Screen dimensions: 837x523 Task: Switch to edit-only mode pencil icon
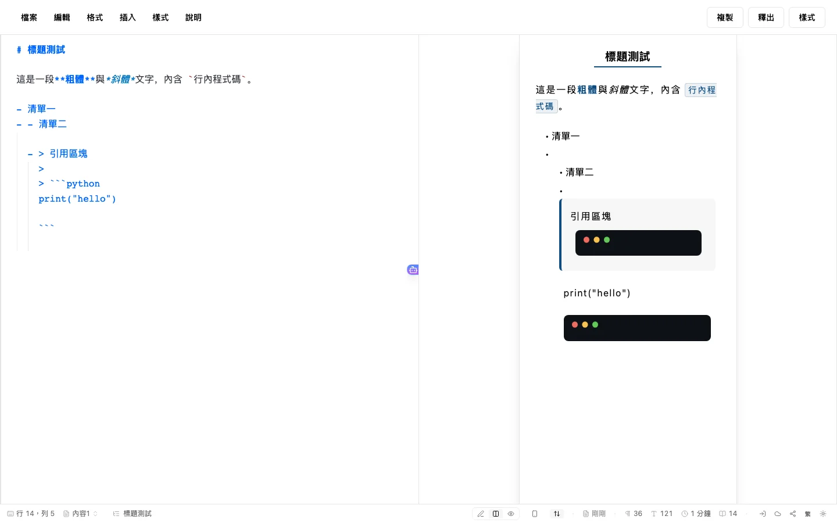[481, 514]
